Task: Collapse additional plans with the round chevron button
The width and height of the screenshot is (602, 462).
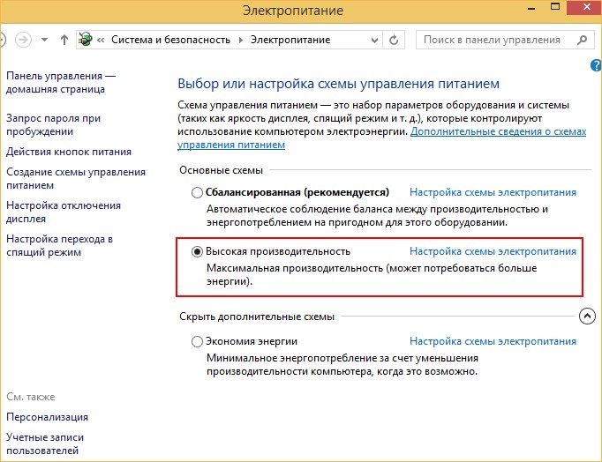Action: [586, 317]
